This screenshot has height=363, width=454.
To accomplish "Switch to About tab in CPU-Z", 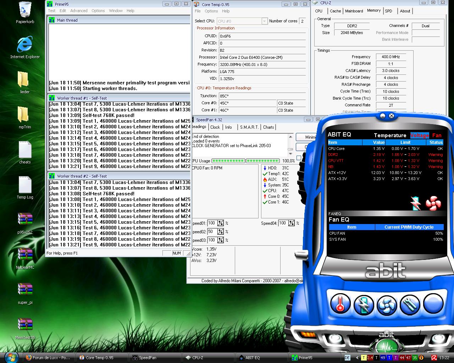I will click(x=405, y=11).
